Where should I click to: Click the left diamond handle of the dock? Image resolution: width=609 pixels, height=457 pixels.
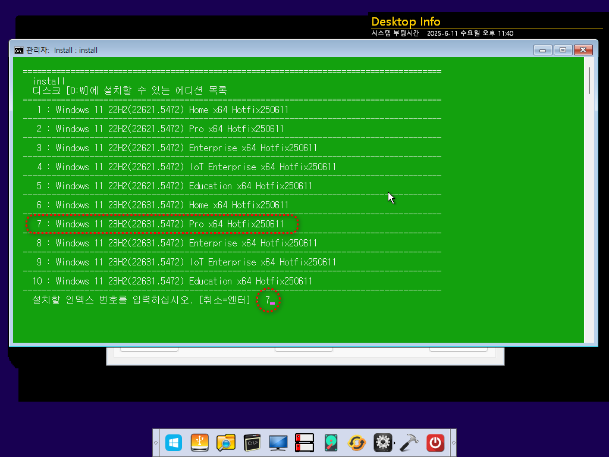pyautogui.click(x=156, y=443)
